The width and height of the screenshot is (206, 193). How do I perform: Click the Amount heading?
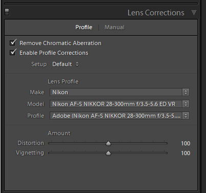point(59,133)
